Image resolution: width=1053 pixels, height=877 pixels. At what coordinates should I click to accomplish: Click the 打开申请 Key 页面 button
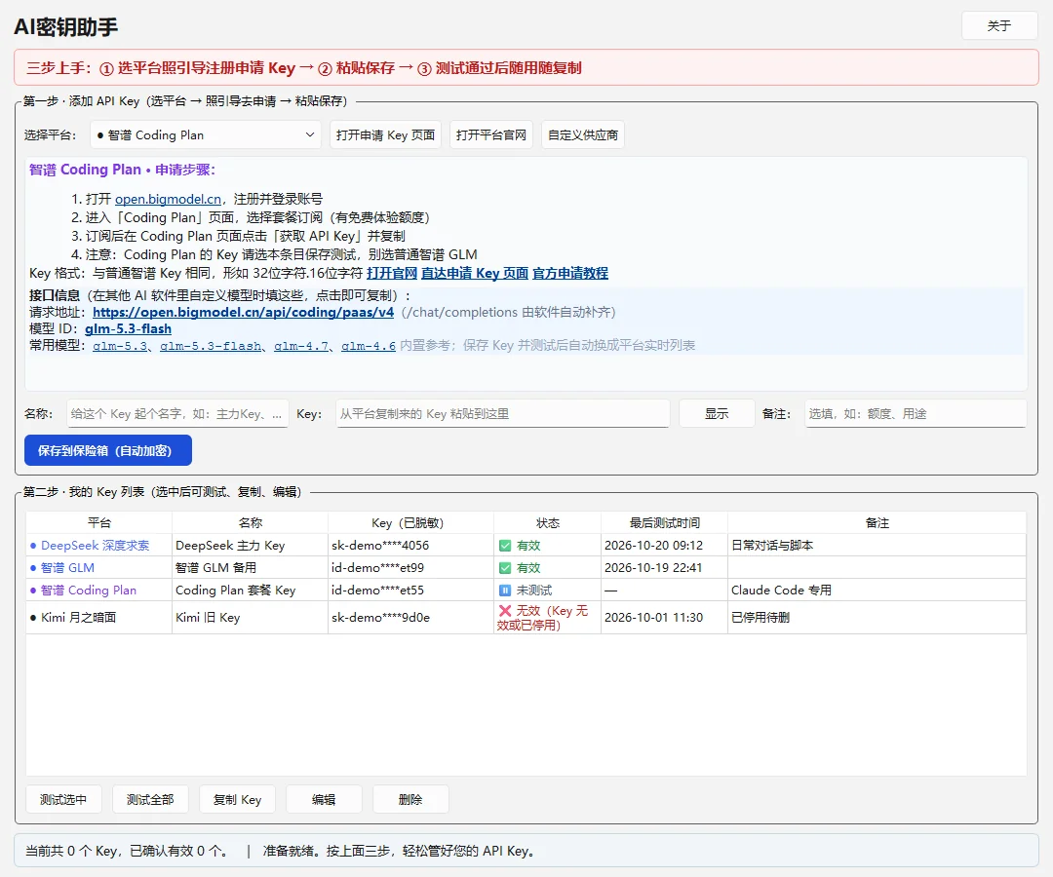coord(385,134)
